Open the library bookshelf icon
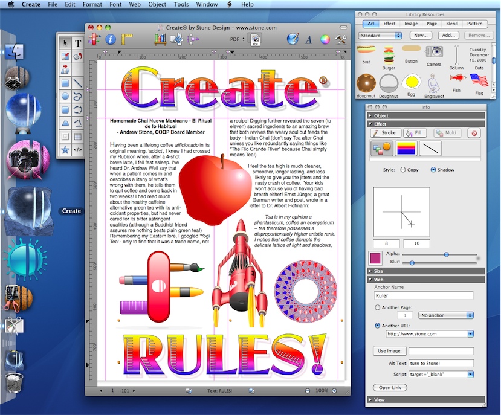This screenshot has width=501, height=415. (x=160, y=39)
